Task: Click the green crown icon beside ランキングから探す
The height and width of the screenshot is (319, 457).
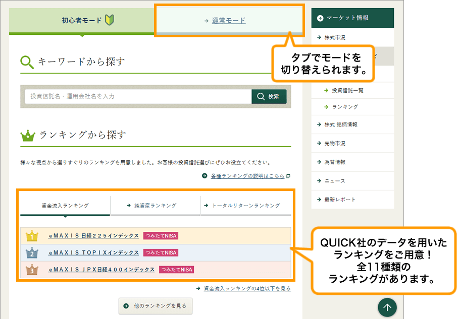Action: pos(28,136)
